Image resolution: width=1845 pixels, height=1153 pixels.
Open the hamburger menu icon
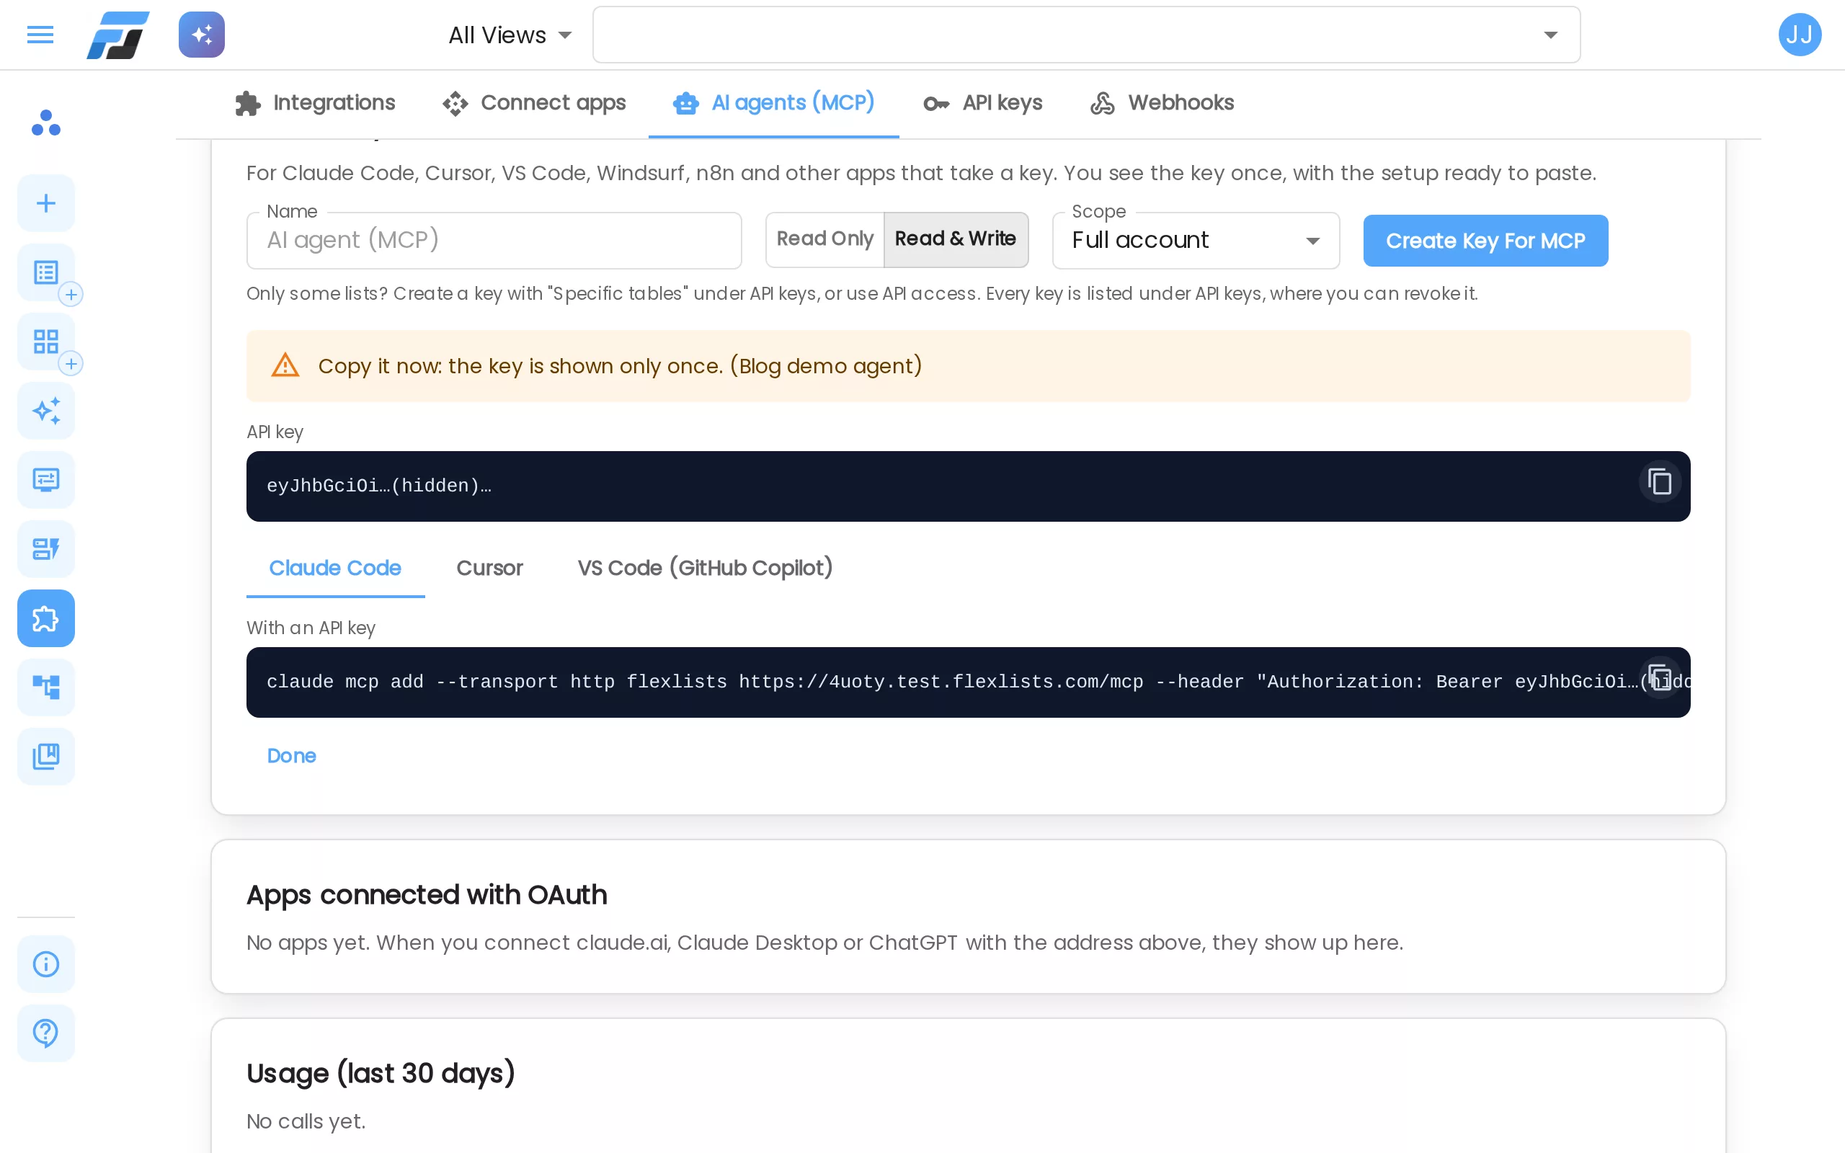[x=40, y=35]
